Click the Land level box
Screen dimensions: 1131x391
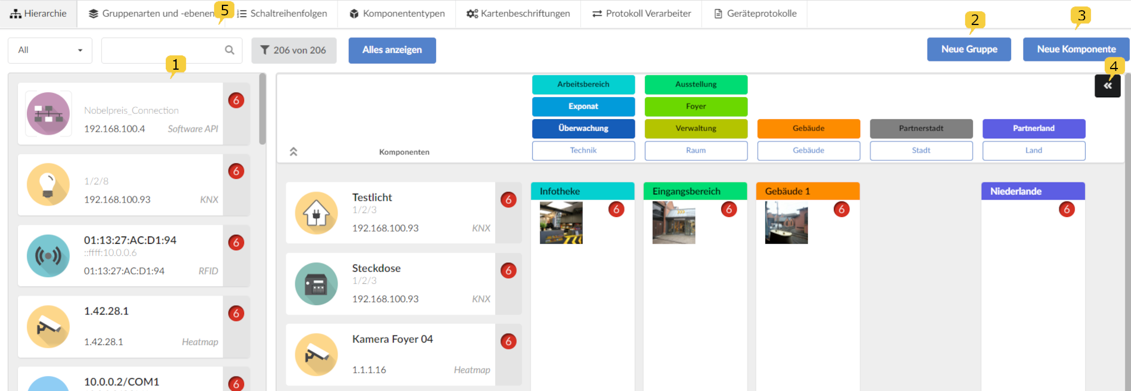pos(1034,151)
